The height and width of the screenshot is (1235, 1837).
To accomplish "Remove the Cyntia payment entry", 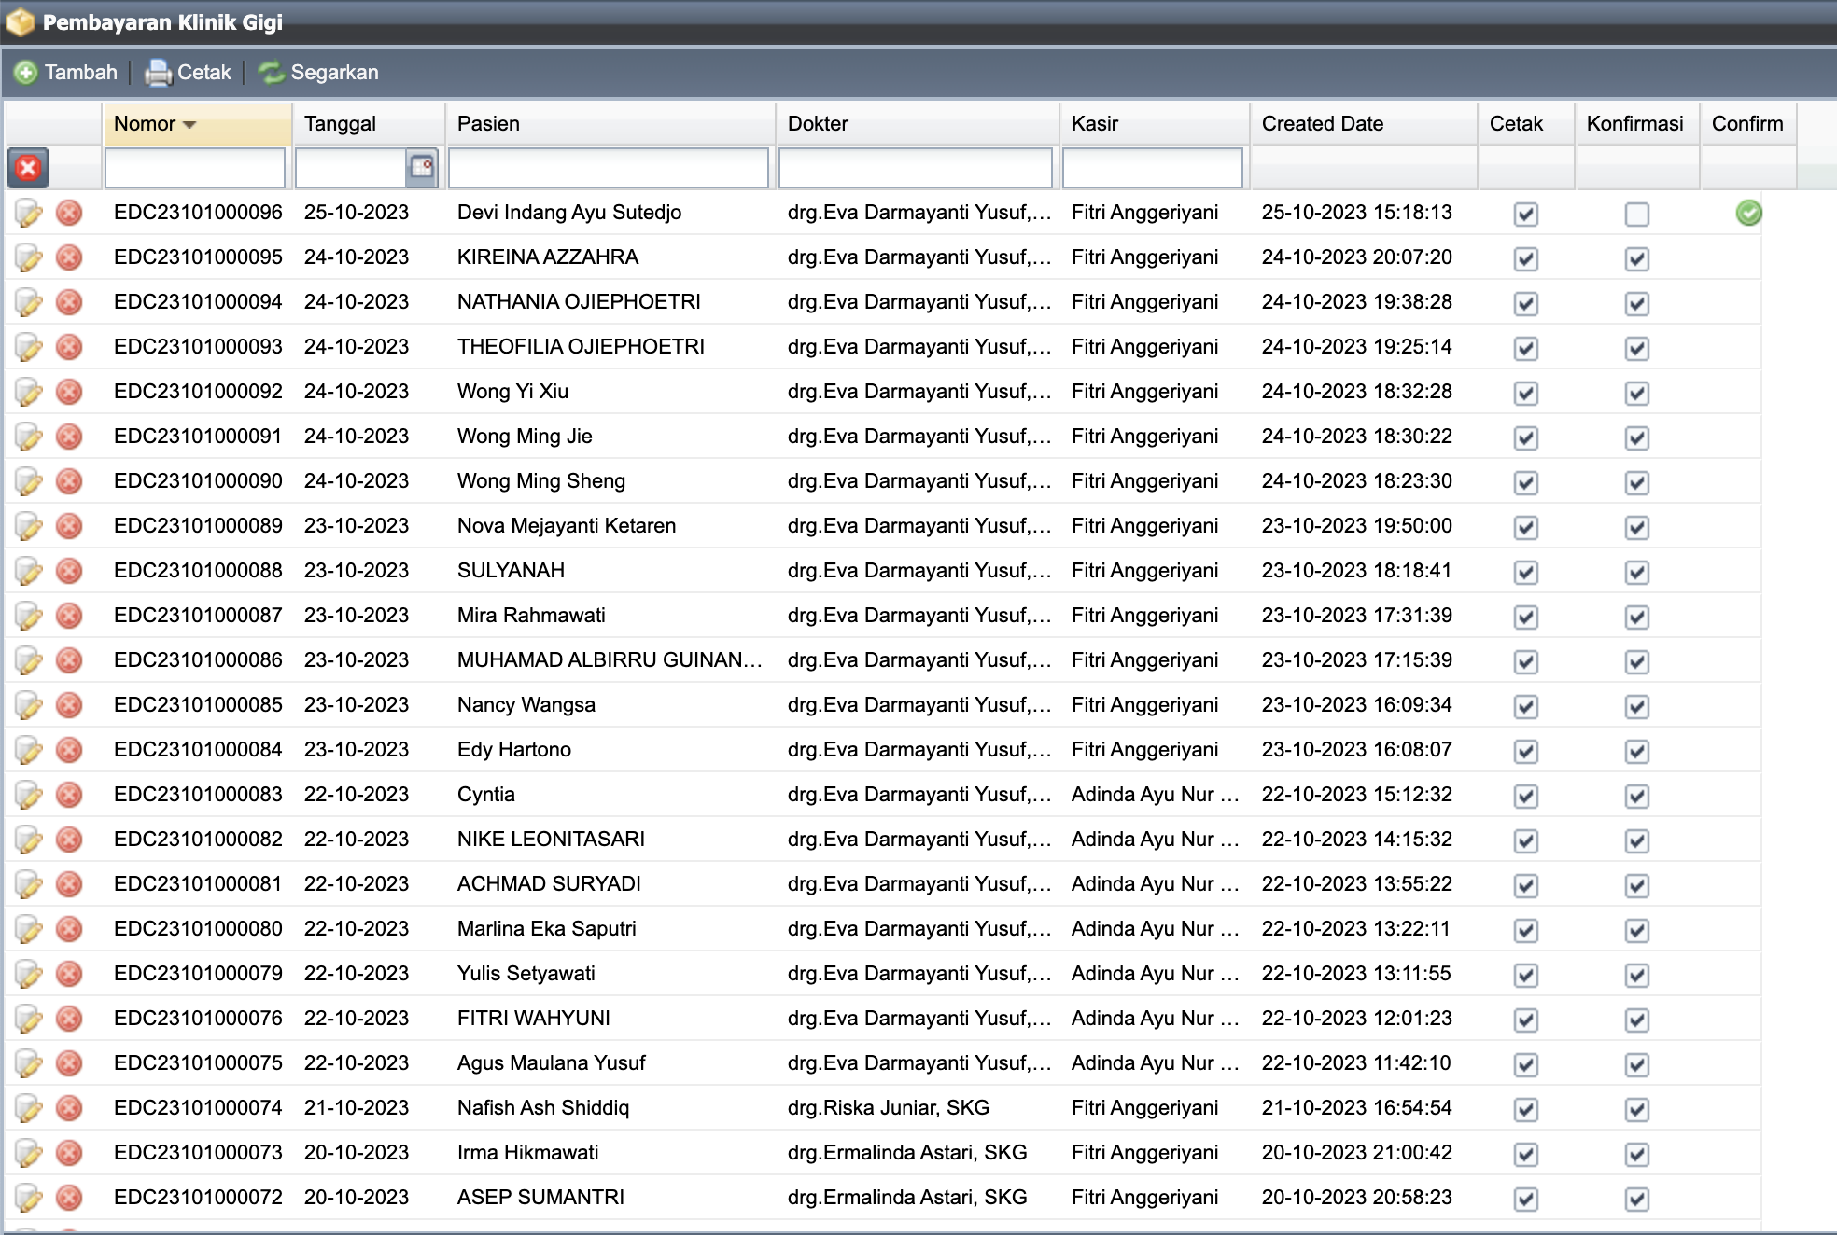I will (69, 796).
